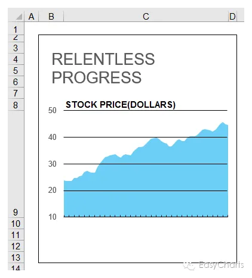Select row 7 header
The width and height of the screenshot is (252, 278).
(x=16, y=93)
